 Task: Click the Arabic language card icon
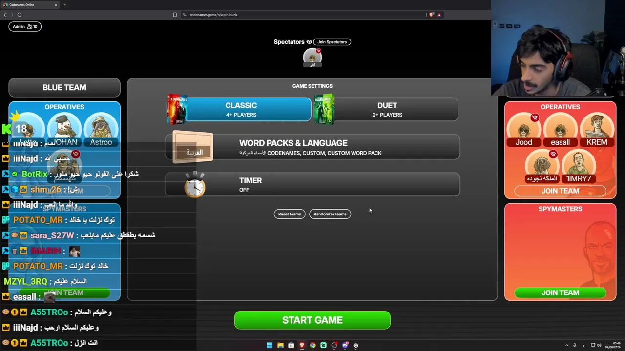(193, 147)
